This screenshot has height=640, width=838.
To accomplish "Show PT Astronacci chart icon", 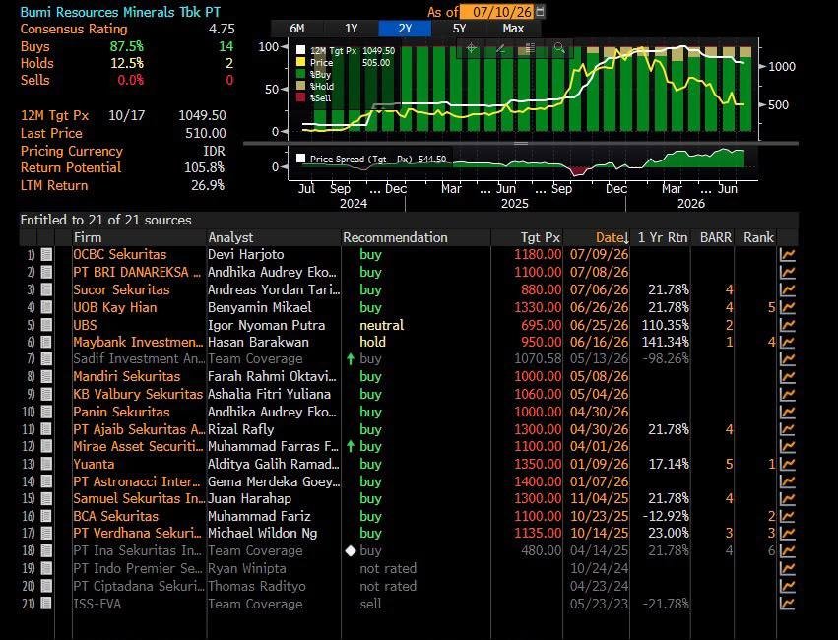I will [x=787, y=481].
